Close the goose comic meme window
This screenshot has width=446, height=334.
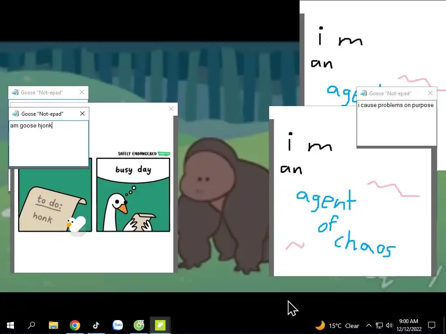(x=171, y=109)
